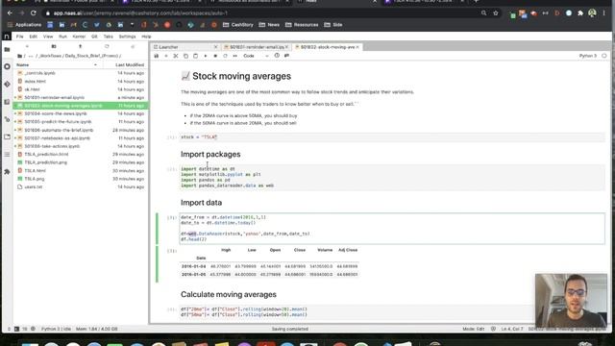This screenshot has width=615, height=346.
Task: Click Python 3 | Idle in status bar
Action: coord(56,329)
